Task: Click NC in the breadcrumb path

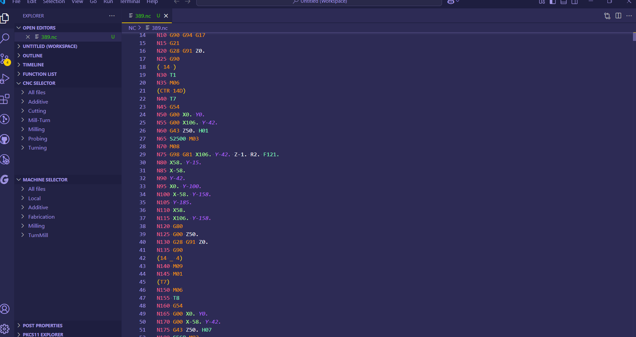Action: pos(132,28)
